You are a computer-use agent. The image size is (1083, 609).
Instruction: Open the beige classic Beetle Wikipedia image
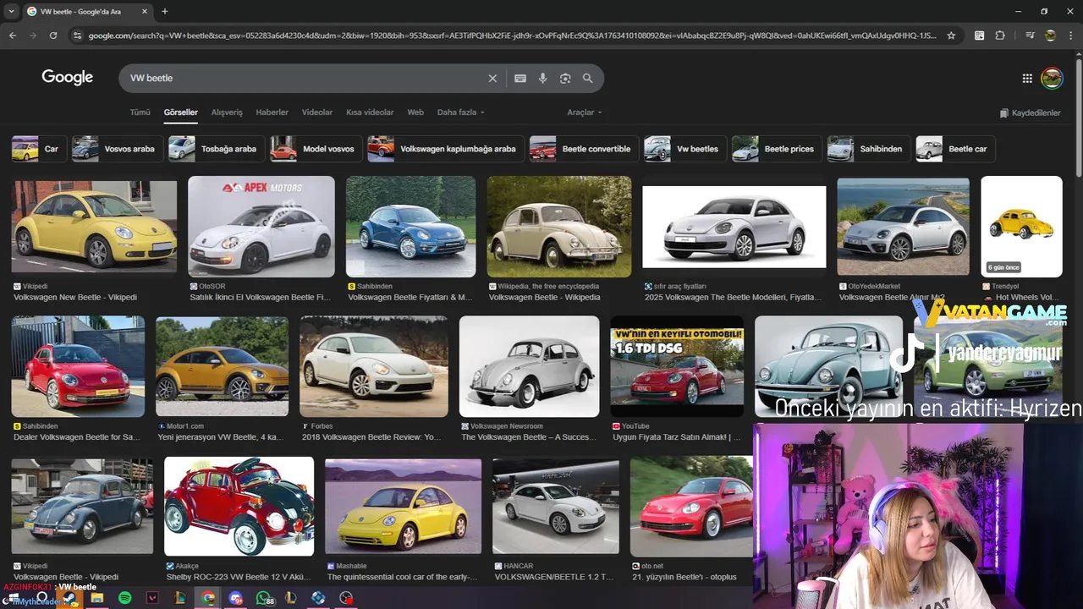(x=559, y=227)
